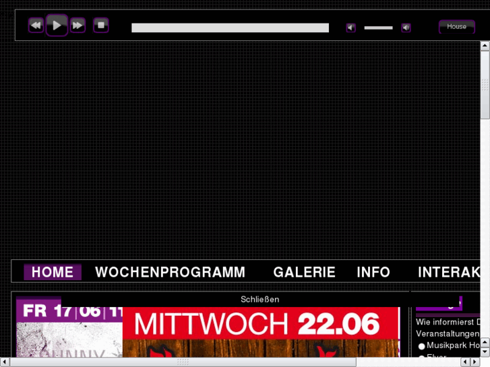
Task: Start playback with the play button
Action: 57,26
